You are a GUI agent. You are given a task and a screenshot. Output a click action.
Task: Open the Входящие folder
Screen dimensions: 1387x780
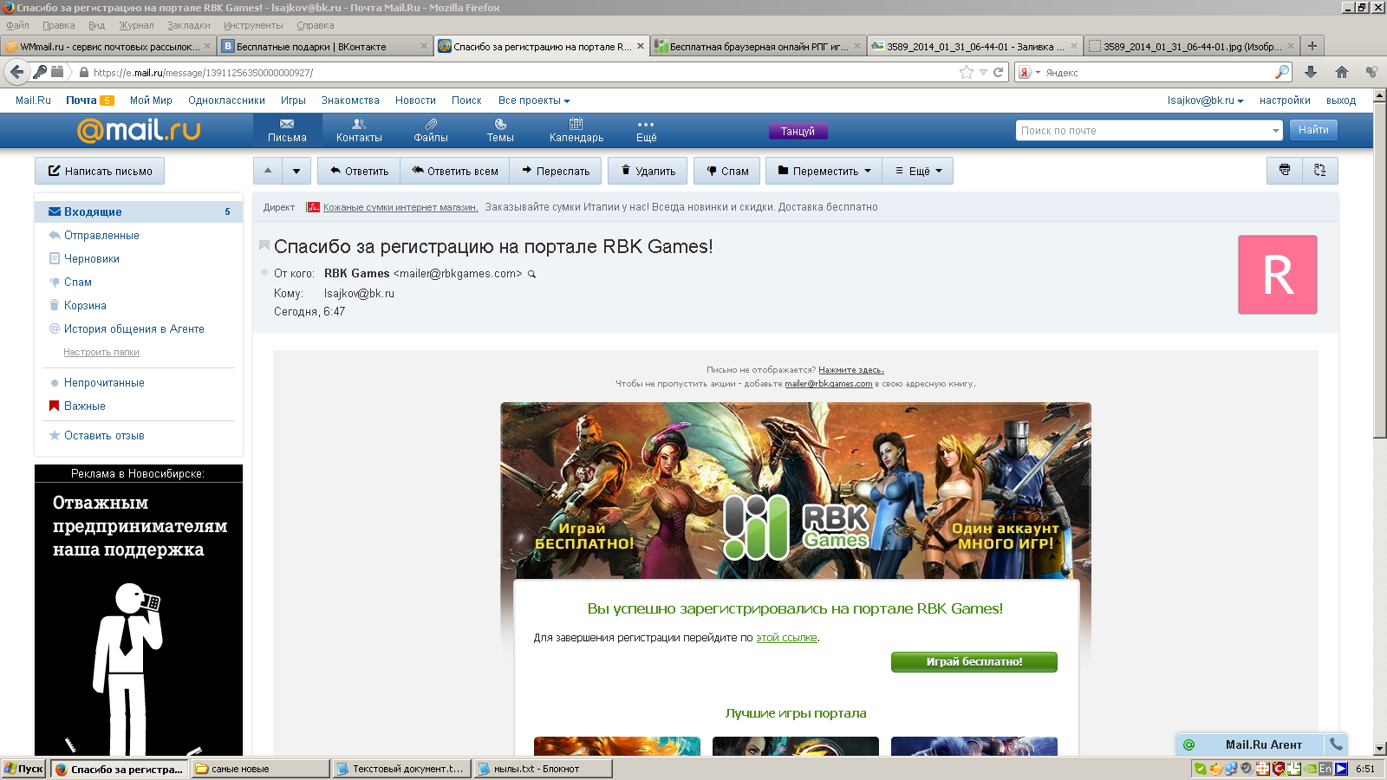point(139,211)
